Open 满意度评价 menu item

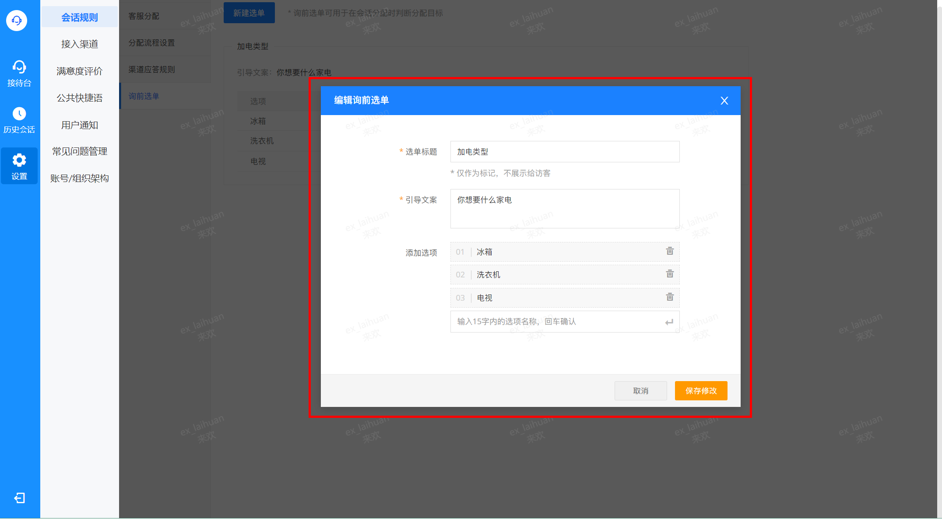(80, 71)
